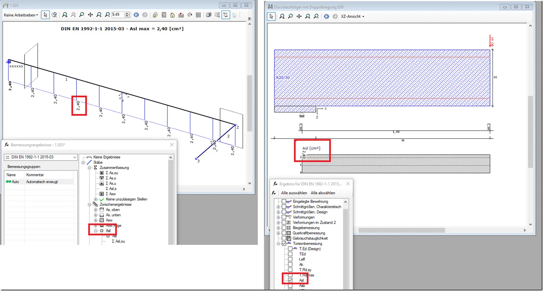This screenshot has width=543, height=291.
Task: Check the TEd checkbox
Action: pyautogui.click(x=290, y=254)
